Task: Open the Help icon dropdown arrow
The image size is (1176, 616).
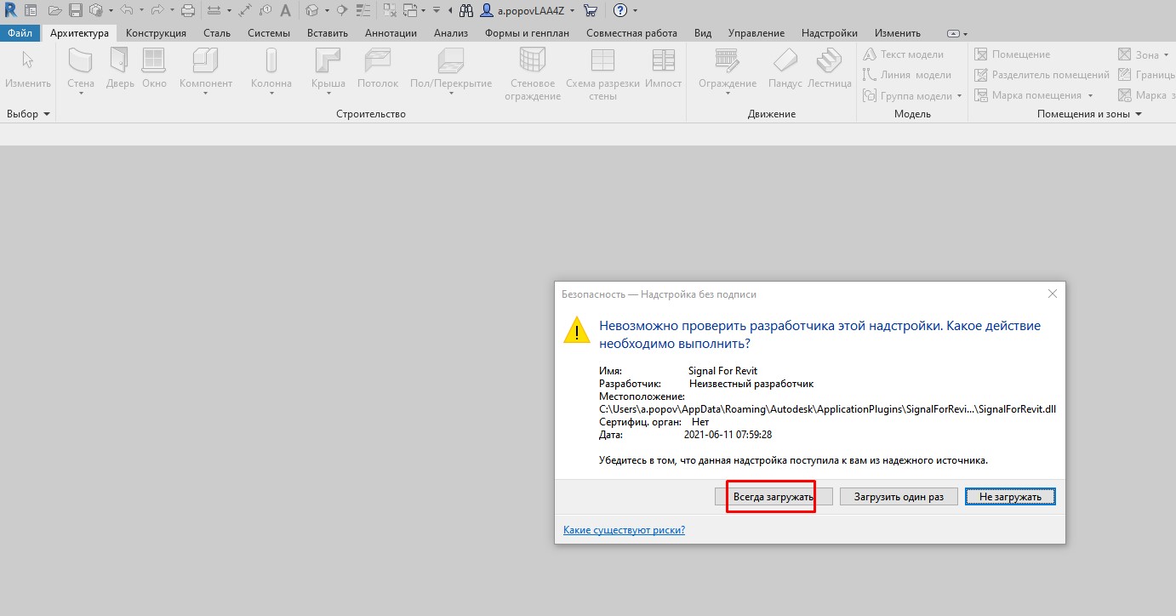Action: [635, 10]
